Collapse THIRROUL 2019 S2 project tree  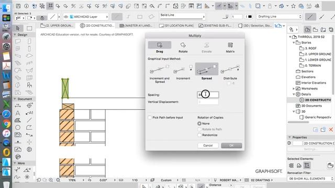pyautogui.click(x=290, y=37)
